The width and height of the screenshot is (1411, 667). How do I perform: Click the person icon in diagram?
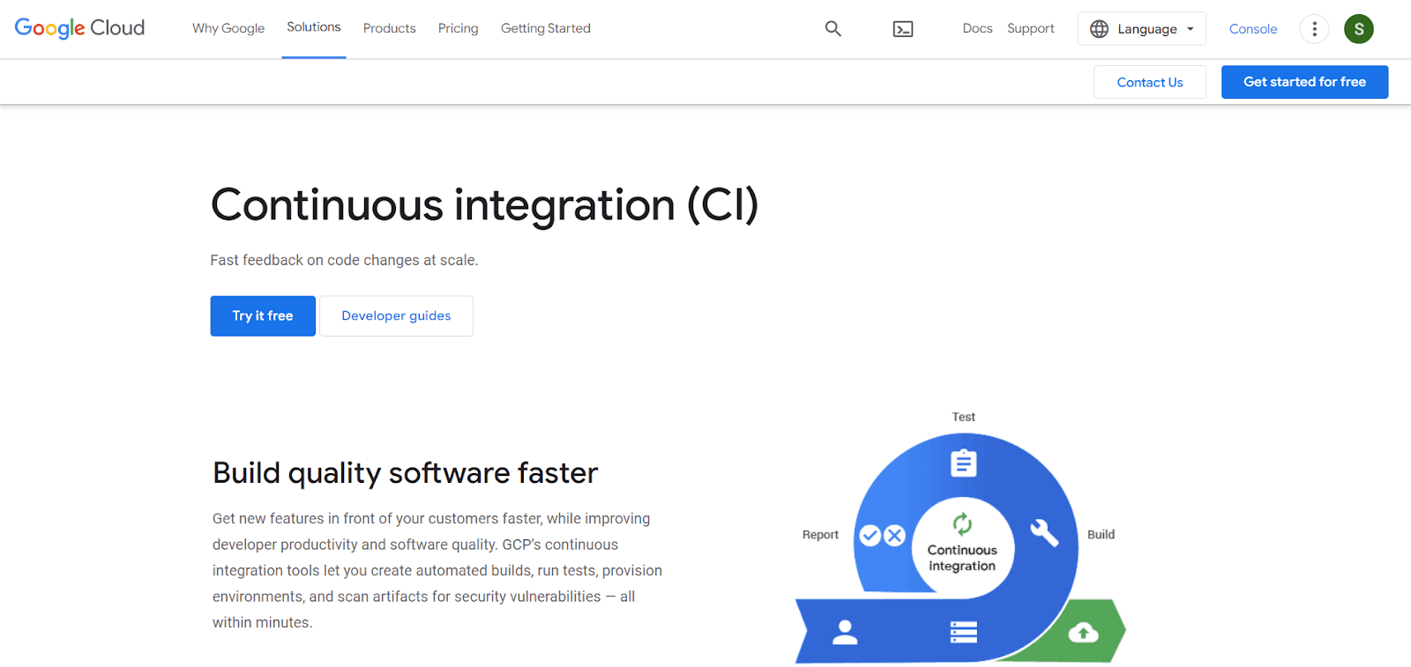point(845,632)
